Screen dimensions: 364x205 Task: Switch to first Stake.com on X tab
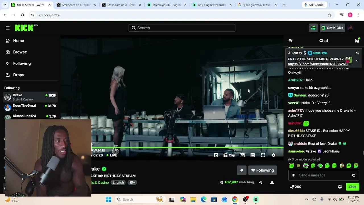point(76,5)
